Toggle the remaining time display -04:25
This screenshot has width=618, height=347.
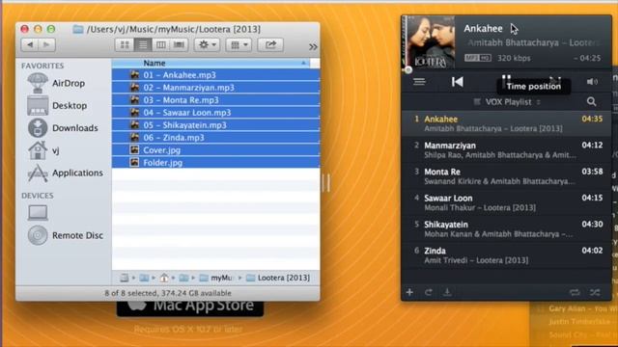(587, 58)
